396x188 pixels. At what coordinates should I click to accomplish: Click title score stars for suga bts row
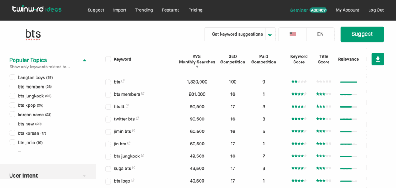click(x=324, y=169)
